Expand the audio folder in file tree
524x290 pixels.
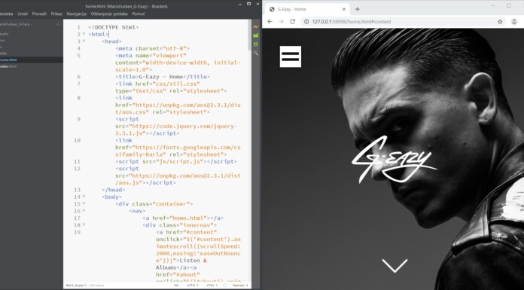(x=5, y=34)
